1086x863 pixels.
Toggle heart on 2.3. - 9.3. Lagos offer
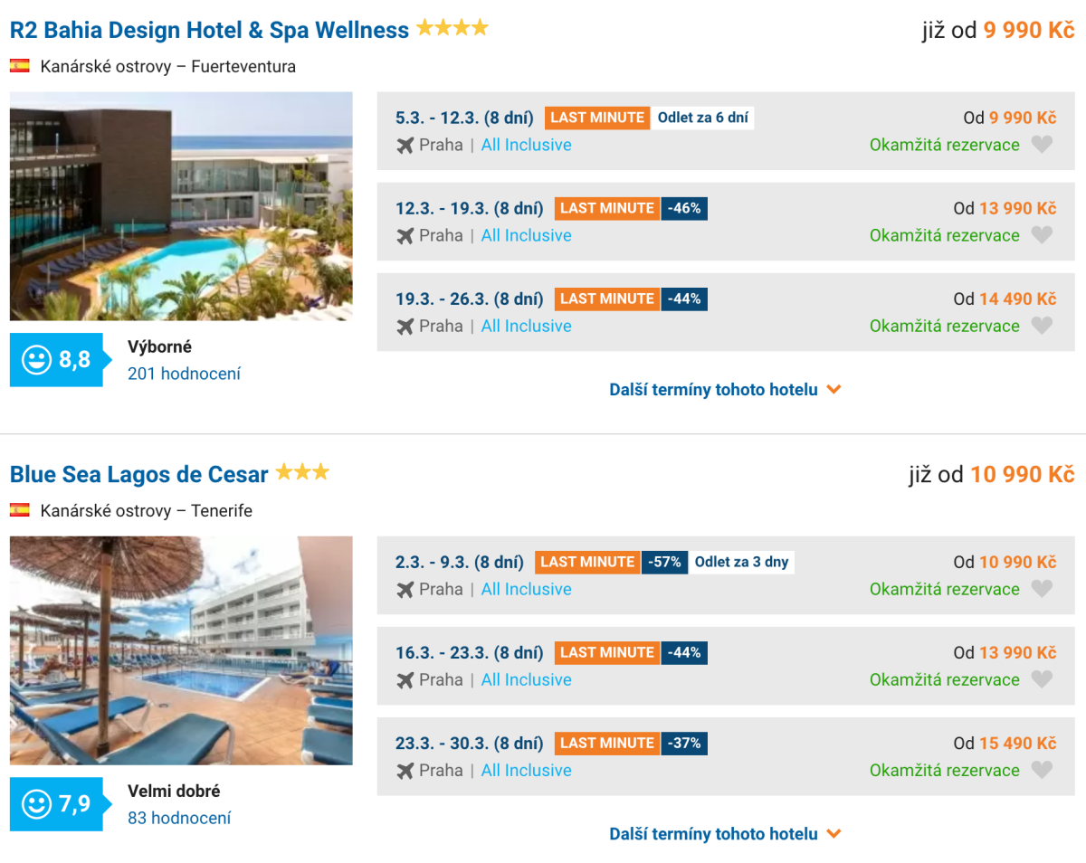pos(1042,589)
